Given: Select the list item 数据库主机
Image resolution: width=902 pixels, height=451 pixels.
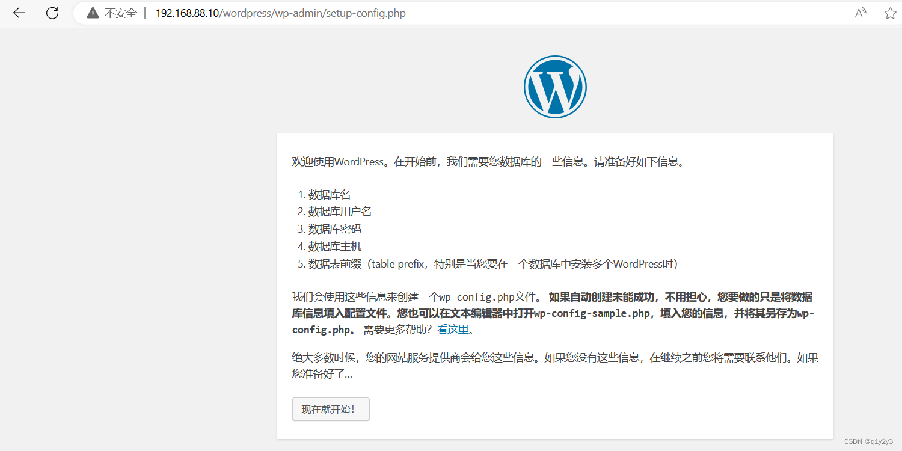Looking at the screenshot, I should click(x=335, y=247).
